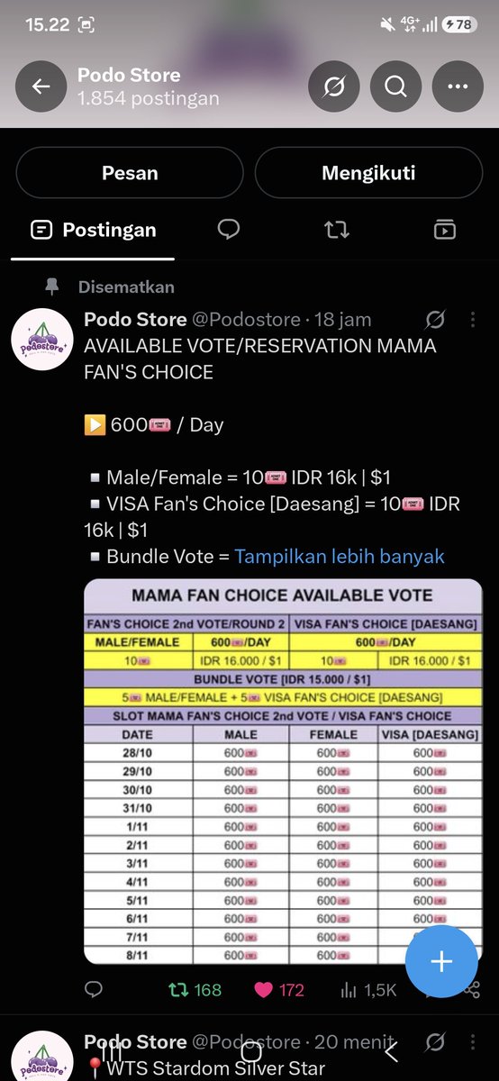Open the search icon in header

tap(395, 86)
